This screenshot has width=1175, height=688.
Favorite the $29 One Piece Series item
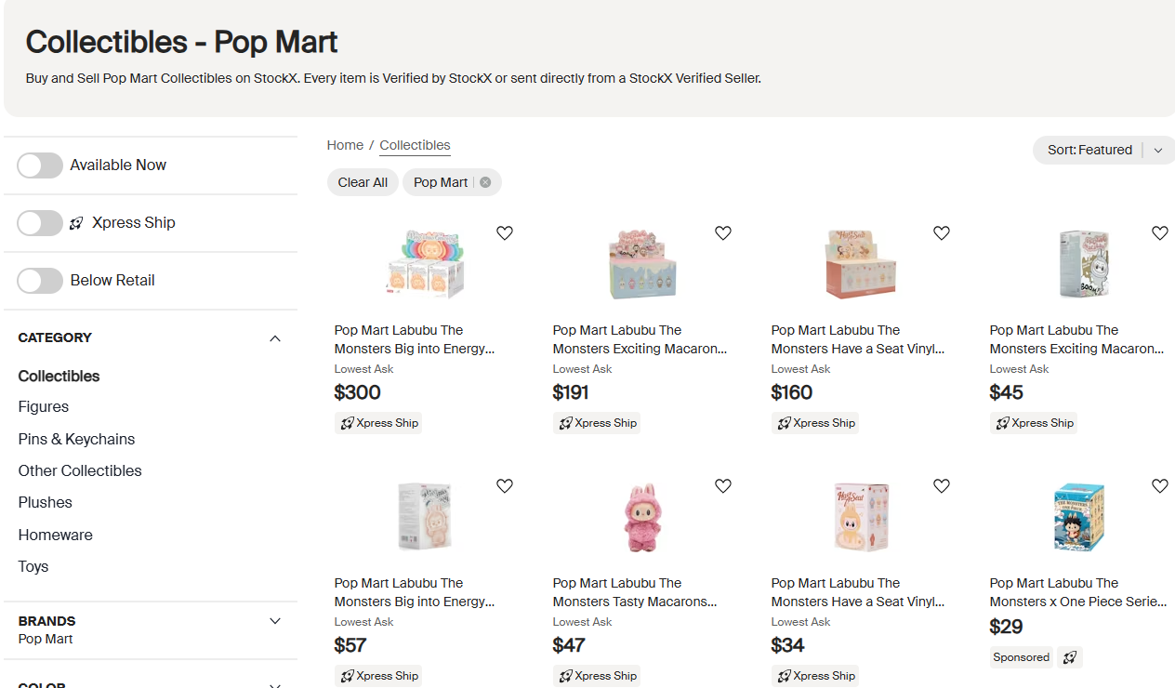coord(1159,486)
